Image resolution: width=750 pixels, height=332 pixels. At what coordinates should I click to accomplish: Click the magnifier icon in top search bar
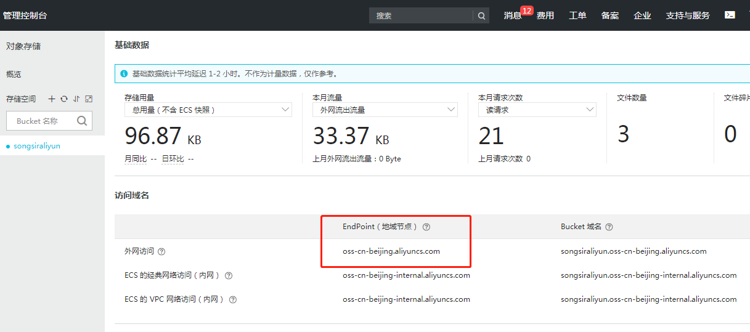tap(481, 16)
